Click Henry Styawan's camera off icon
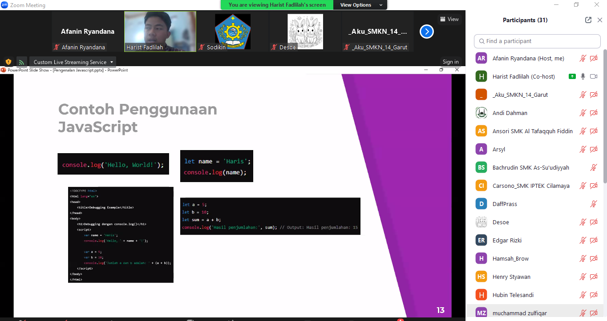 (594, 277)
